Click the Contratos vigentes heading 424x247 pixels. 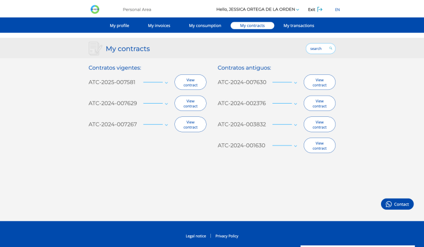point(114,68)
